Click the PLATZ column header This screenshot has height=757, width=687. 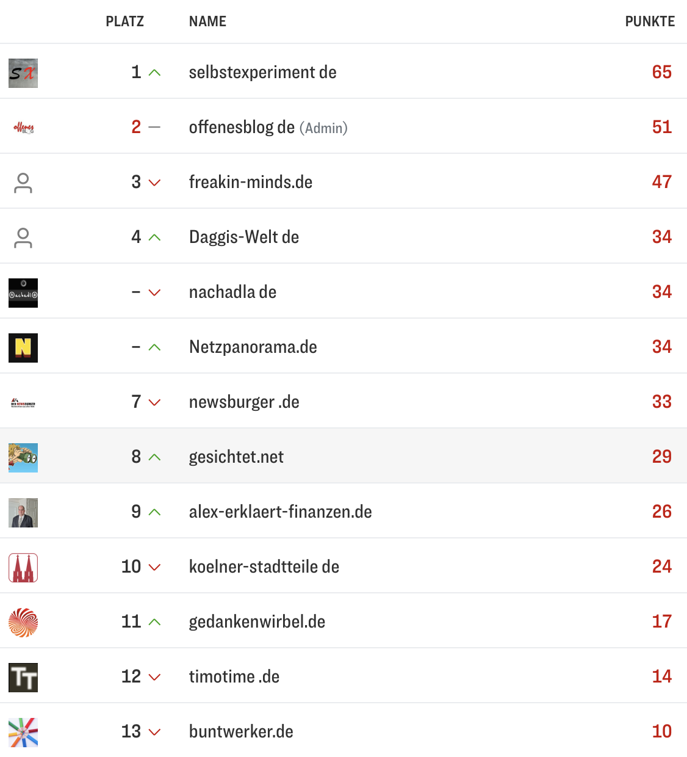point(124,22)
